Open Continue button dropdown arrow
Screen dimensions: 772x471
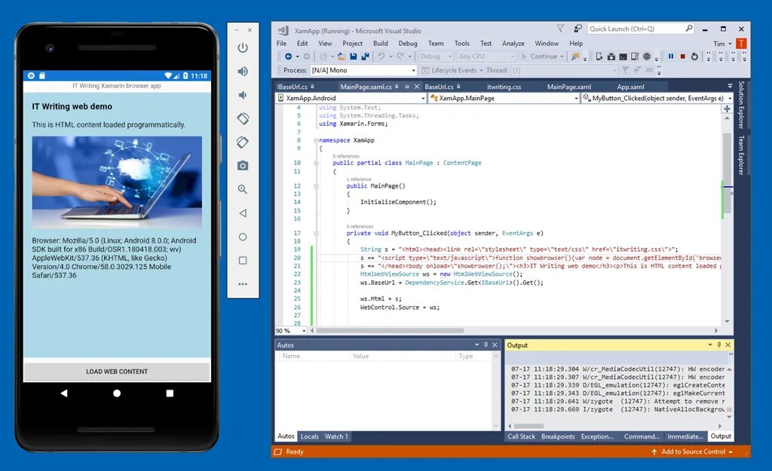click(x=562, y=57)
